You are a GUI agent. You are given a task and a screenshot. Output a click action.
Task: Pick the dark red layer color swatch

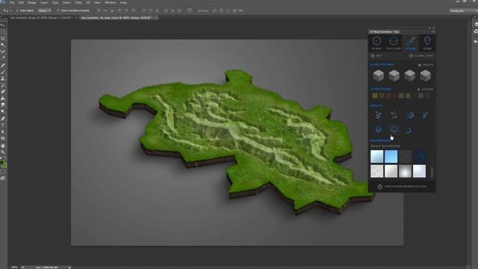394,96
